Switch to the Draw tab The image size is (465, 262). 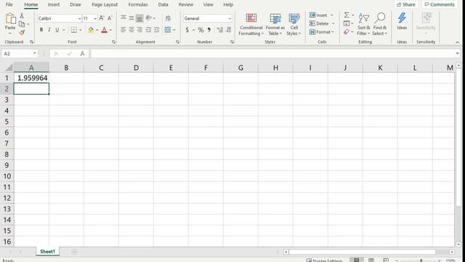click(76, 4)
